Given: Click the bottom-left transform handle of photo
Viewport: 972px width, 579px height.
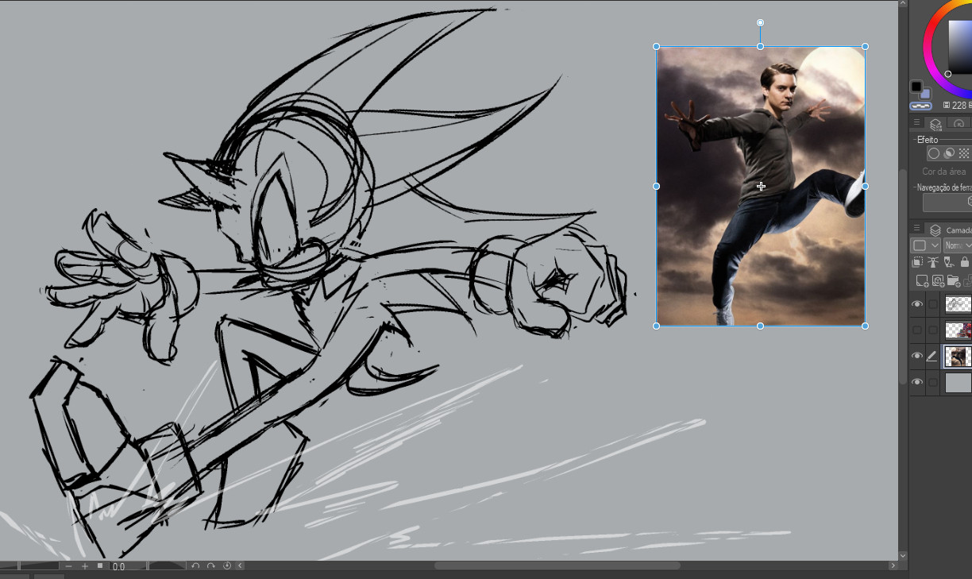Looking at the screenshot, I should (657, 326).
